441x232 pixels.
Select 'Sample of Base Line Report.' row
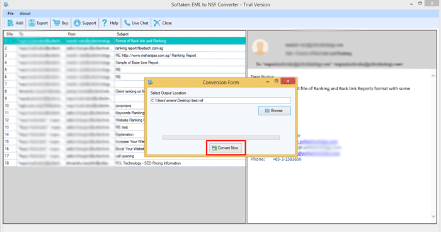tap(124, 63)
